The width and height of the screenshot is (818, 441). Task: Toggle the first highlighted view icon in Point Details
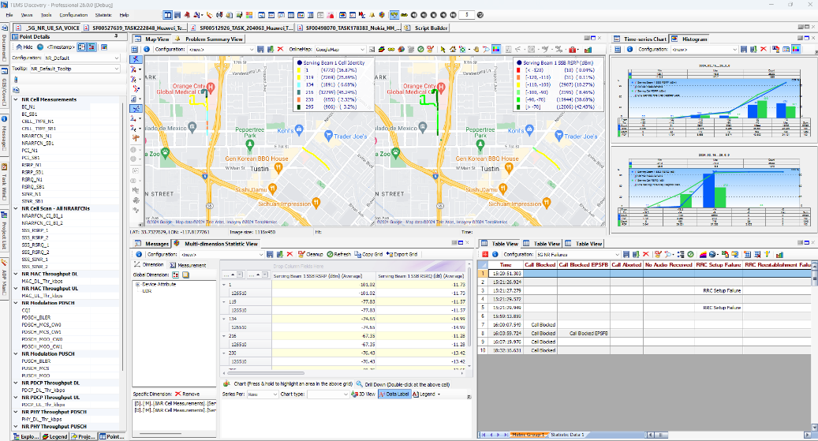click(82, 47)
